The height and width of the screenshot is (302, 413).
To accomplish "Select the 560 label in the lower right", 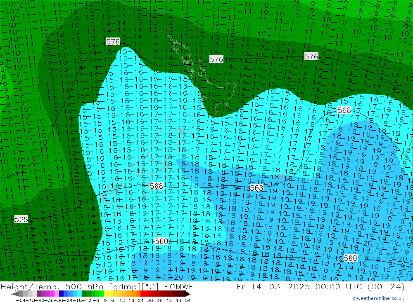I will (x=351, y=258).
